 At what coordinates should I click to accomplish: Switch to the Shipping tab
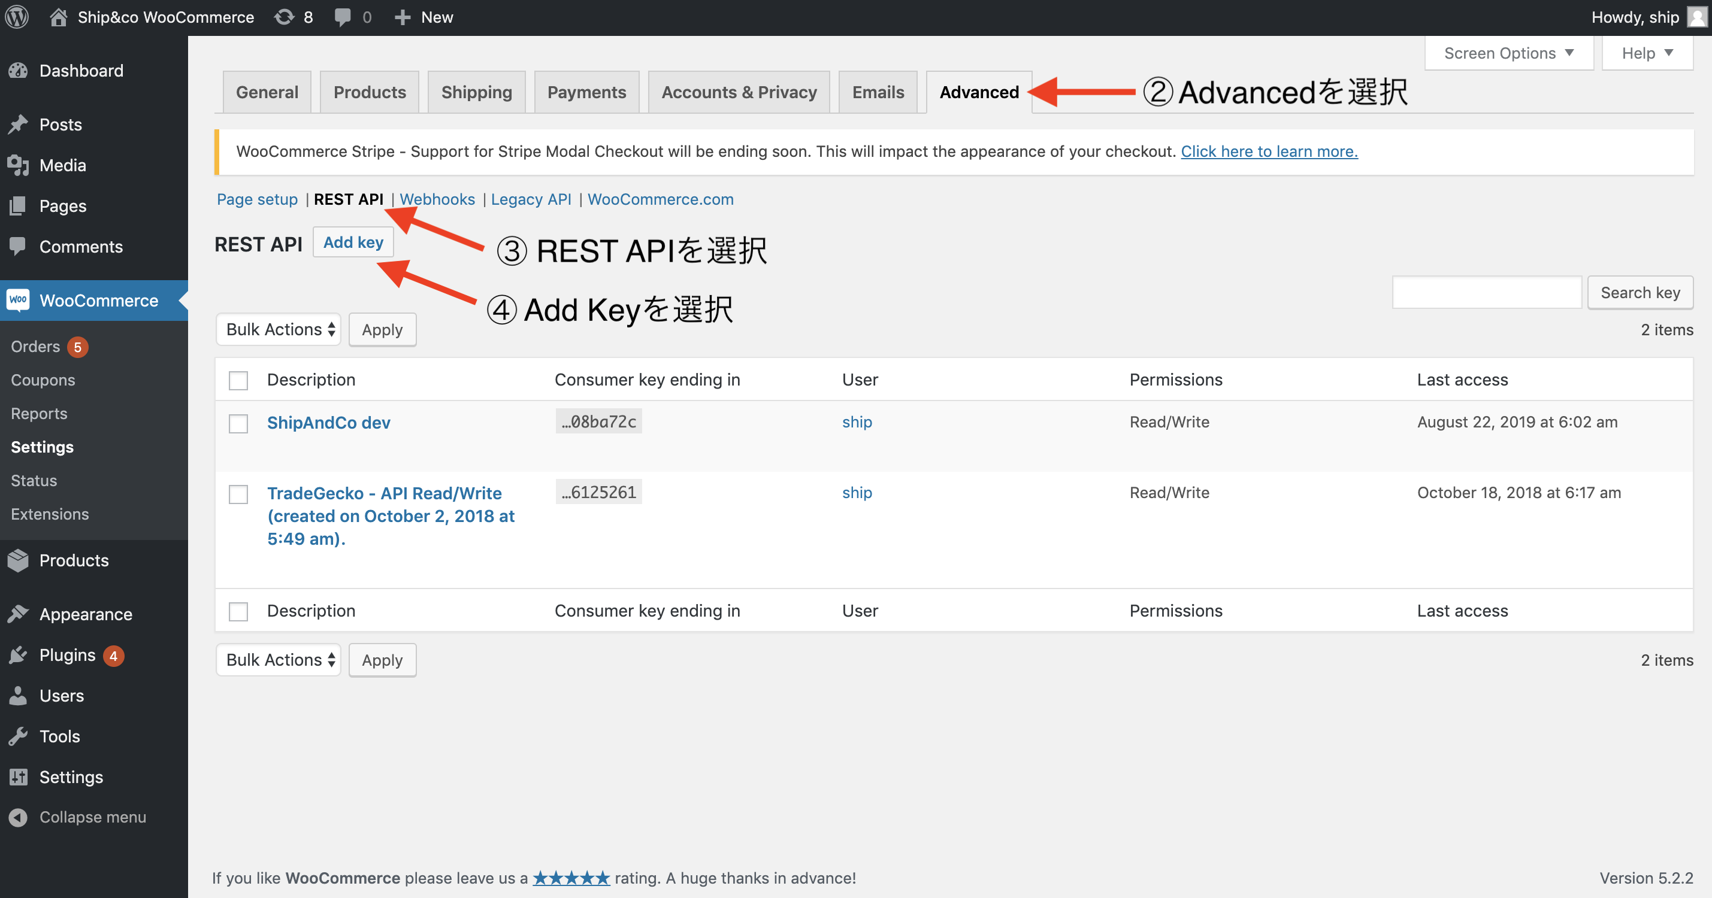tap(476, 92)
